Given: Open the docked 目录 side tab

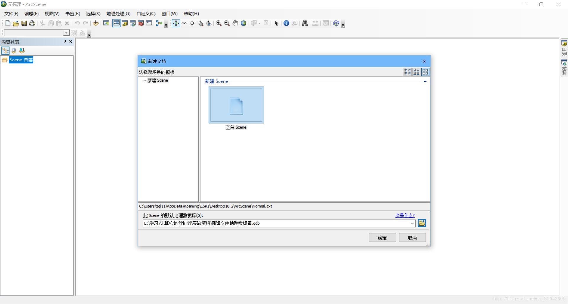Looking at the screenshot, I should coord(564,48).
